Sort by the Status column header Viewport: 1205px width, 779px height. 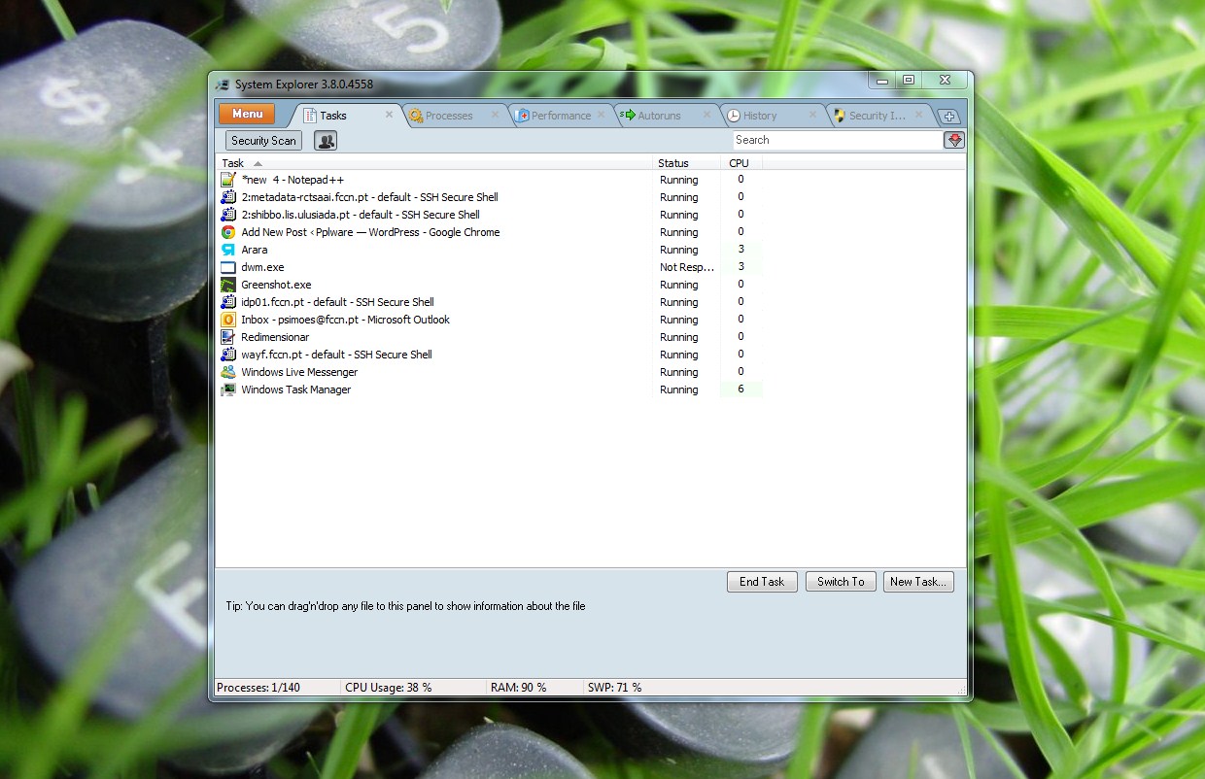pos(672,163)
